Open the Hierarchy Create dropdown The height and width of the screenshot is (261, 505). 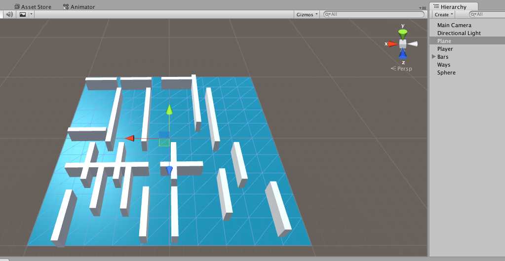point(444,14)
